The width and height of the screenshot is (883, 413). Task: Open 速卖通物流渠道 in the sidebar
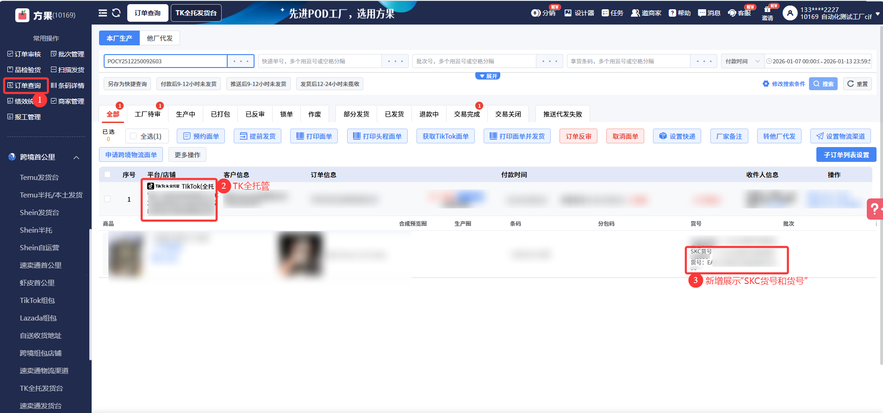pyautogui.click(x=44, y=370)
